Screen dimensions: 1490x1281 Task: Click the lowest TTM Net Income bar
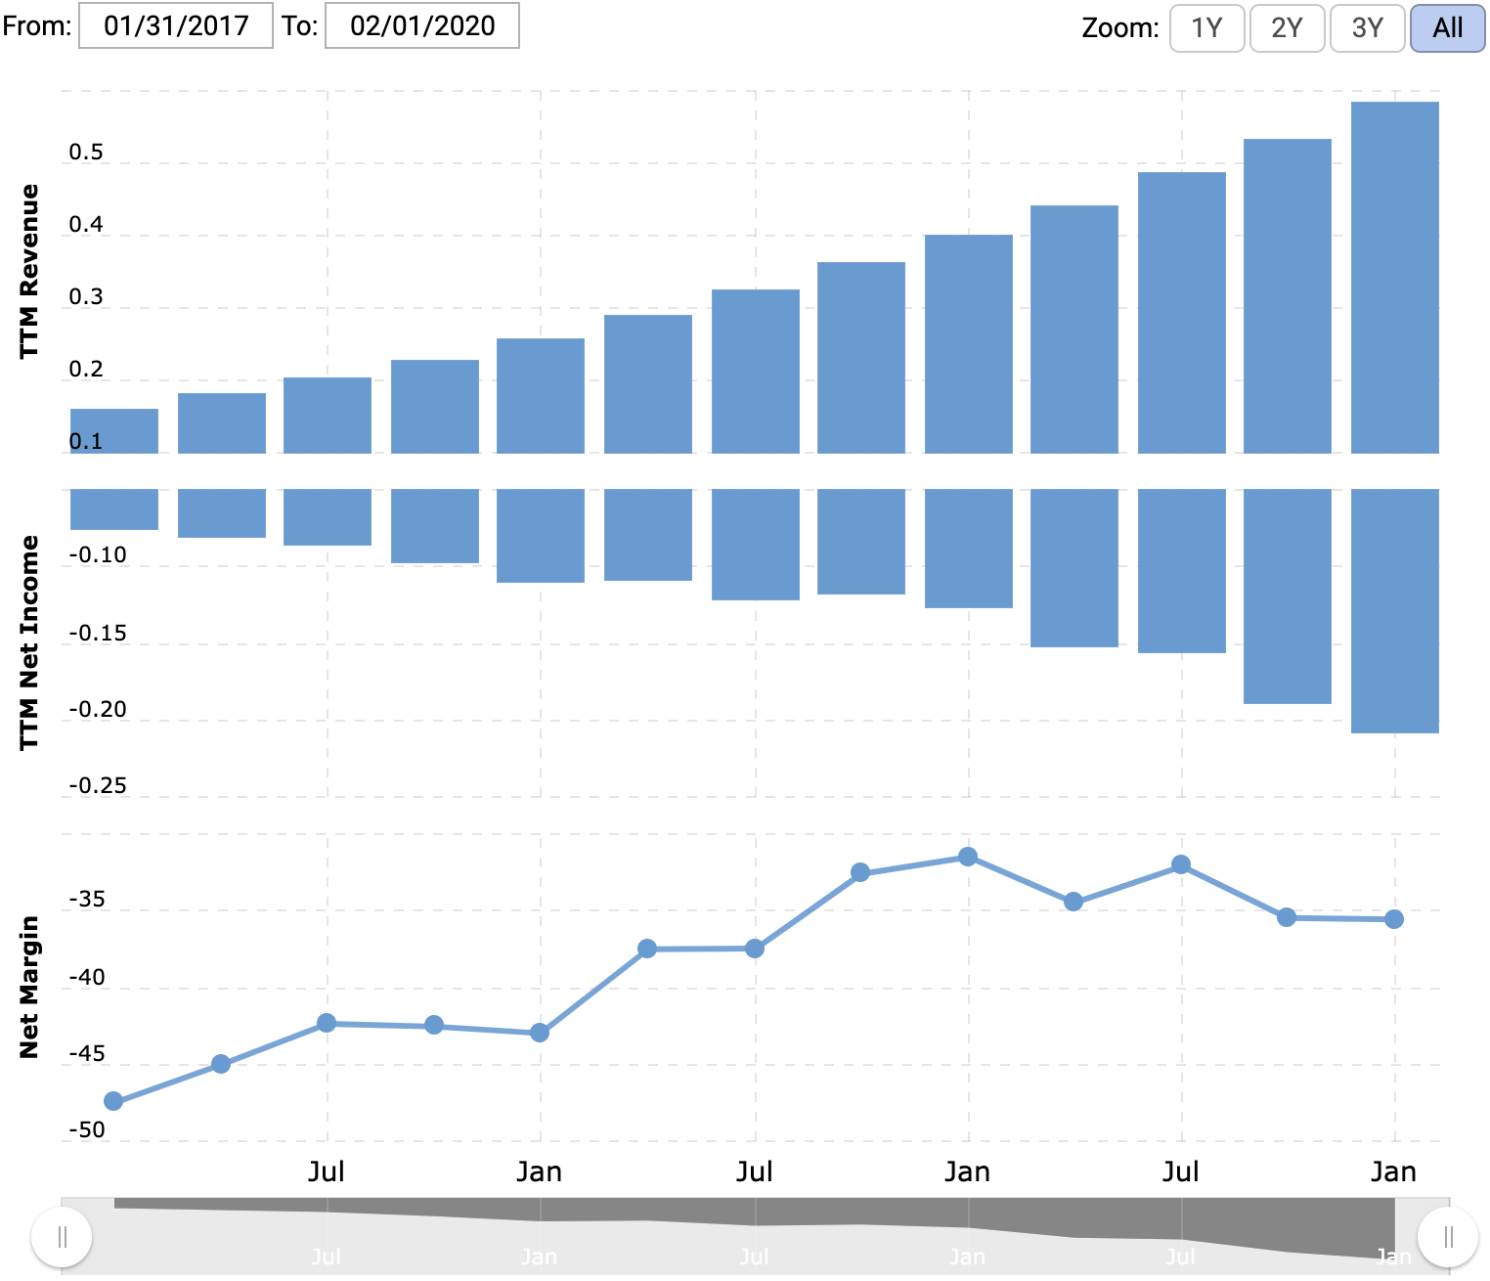click(1394, 611)
